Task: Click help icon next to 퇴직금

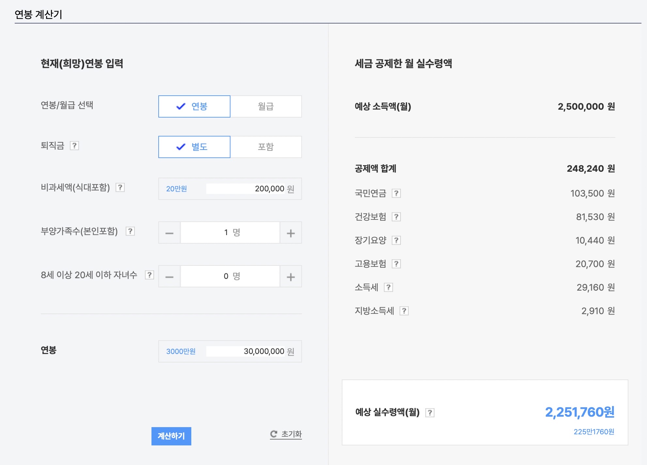Action: click(x=74, y=146)
